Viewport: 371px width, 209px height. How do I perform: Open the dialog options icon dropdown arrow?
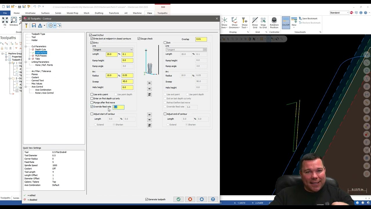pyautogui.click(x=55, y=26)
